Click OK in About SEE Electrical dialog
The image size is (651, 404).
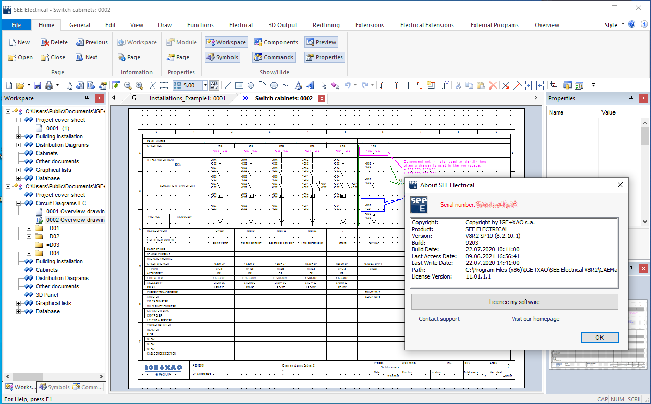pos(599,337)
